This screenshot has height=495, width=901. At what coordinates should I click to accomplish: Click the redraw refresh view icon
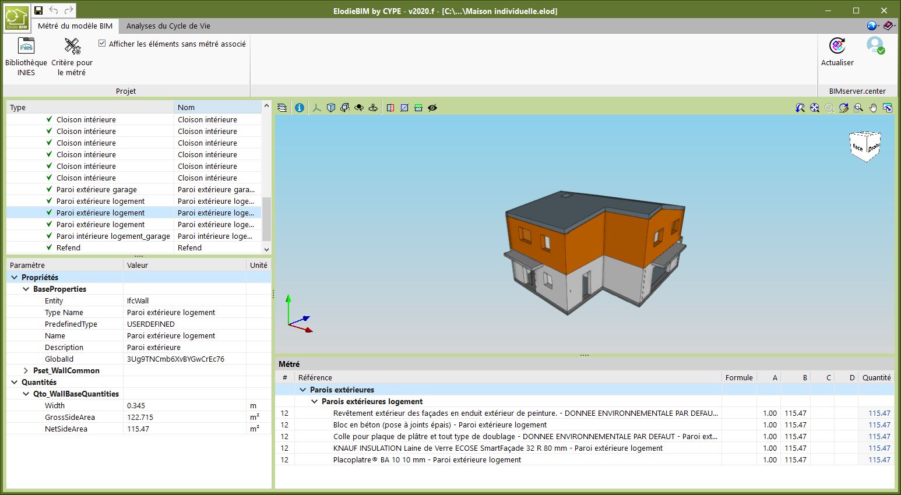pyautogui.click(x=844, y=108)
